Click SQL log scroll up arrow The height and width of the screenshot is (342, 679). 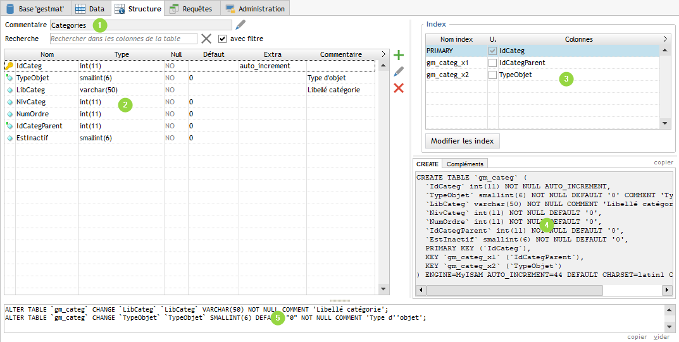[x=670, y=310]
